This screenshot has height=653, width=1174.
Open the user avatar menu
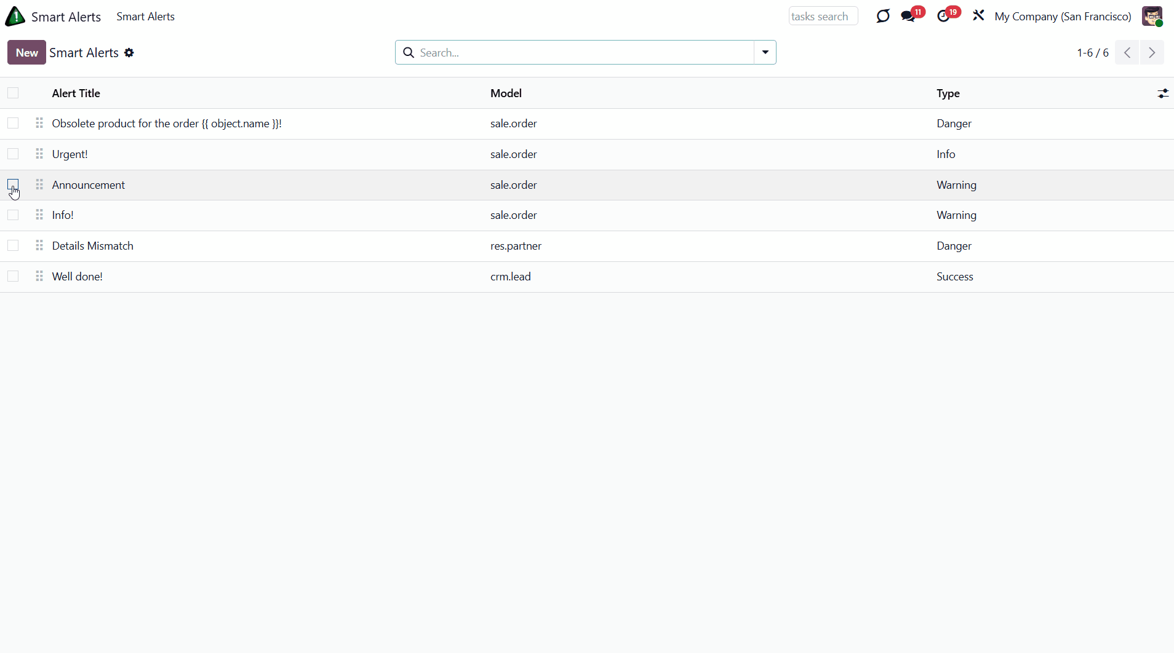point(1152,17)
